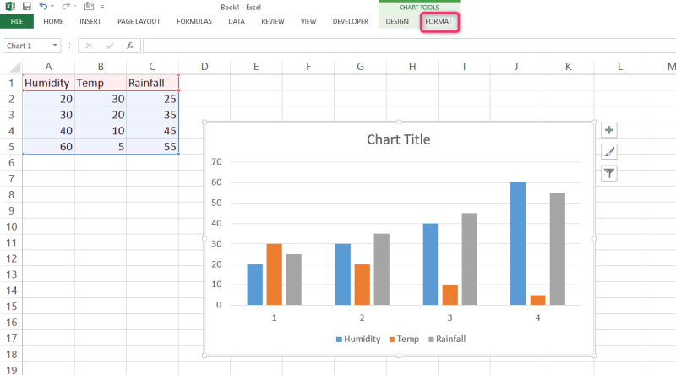Image resolution: width=676 pixels, height=375 pixels.
Task: Expand the Name Box dropdown arrow
Action: pos(55,46)
